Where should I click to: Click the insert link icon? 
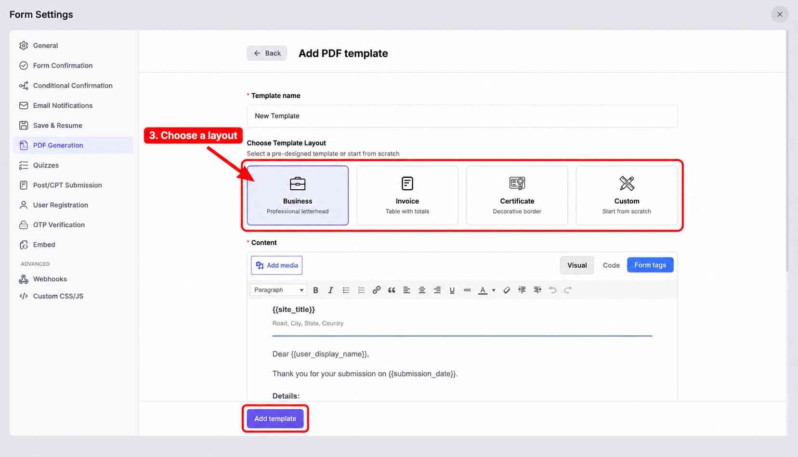click(x=377, y=290)
